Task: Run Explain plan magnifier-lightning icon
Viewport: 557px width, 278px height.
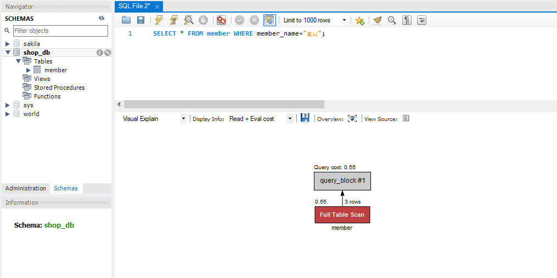Action: pos(188,20)
